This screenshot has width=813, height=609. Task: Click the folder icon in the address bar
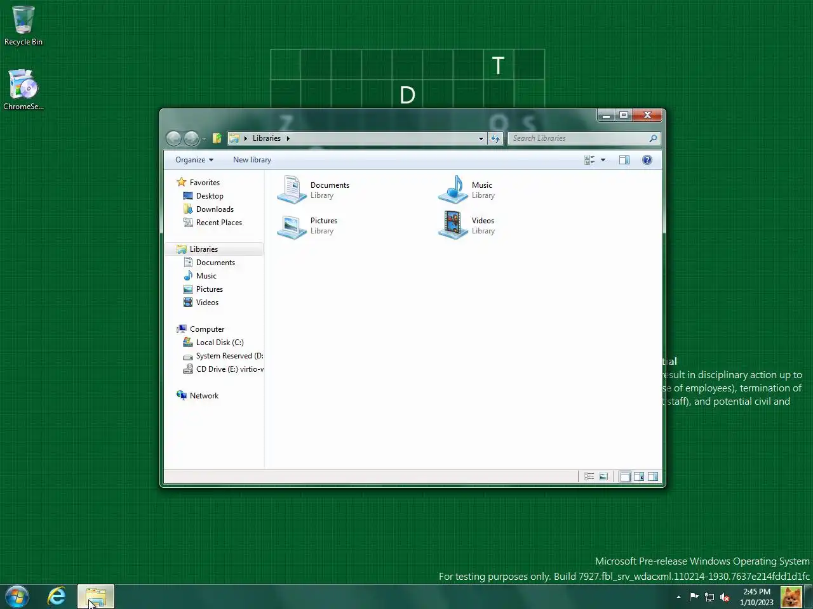coord(234,138)
